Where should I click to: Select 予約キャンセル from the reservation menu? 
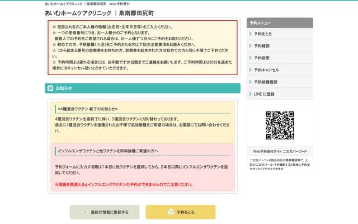(266, 70)
